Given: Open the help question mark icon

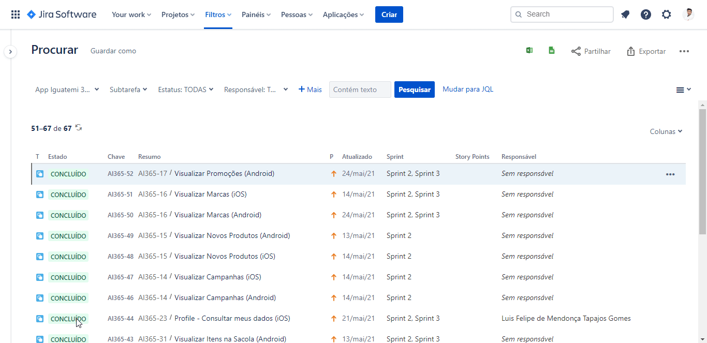Looking at the screenshot, I should [x=646, y=14].
